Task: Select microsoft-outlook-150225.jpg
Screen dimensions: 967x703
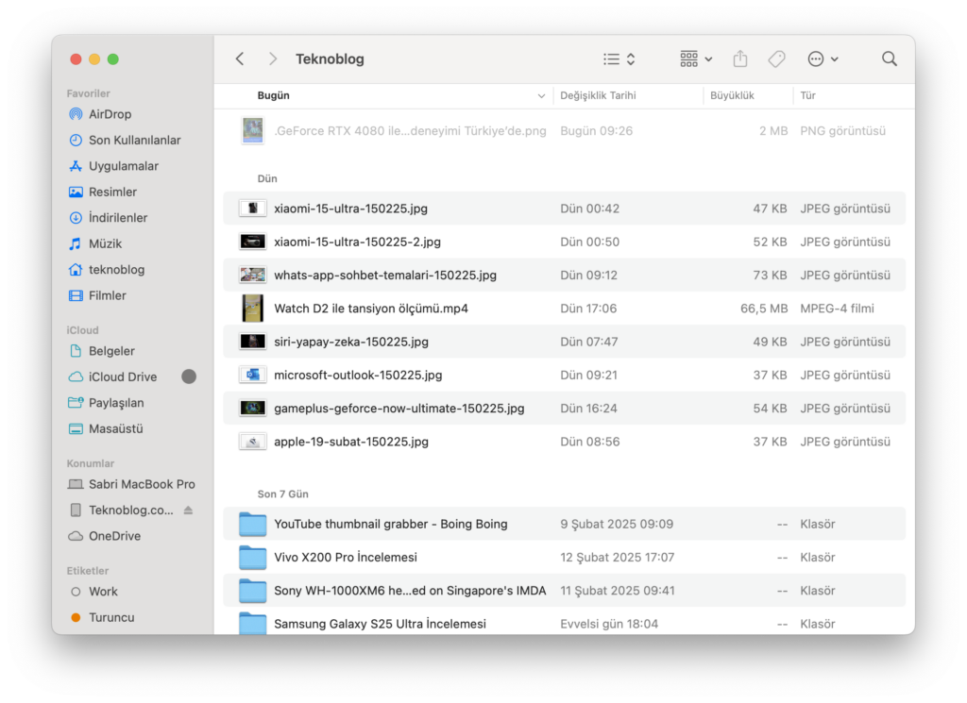Action: coord(565,375)
